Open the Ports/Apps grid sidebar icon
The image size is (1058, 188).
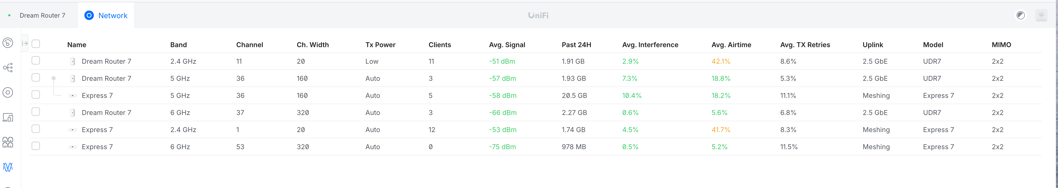pos(8,142)
